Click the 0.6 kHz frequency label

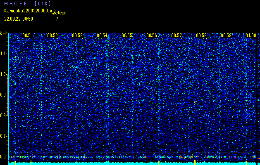point(3,157)
